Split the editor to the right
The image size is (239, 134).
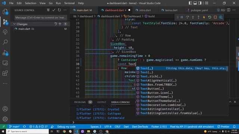[x=229, y=10]
